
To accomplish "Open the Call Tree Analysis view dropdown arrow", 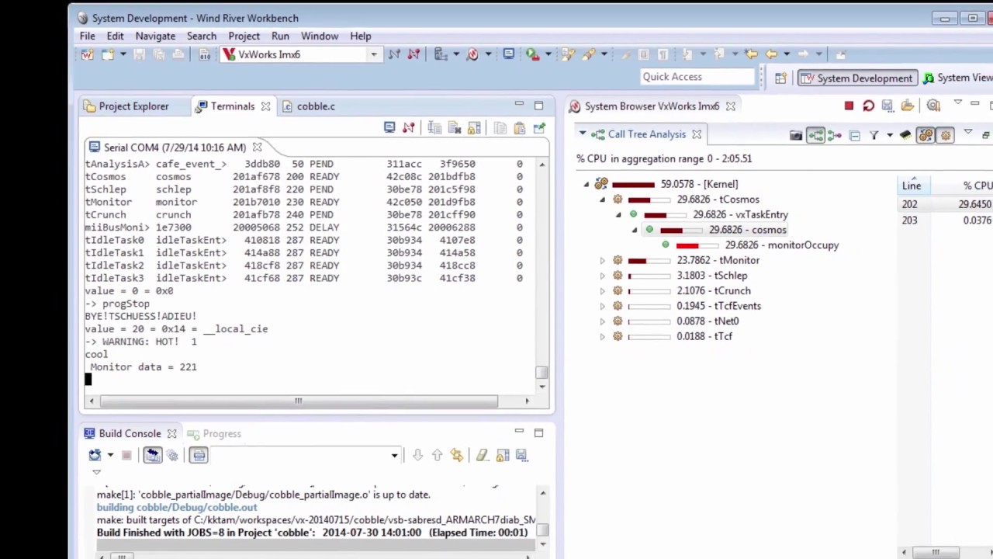I will 582,134.
